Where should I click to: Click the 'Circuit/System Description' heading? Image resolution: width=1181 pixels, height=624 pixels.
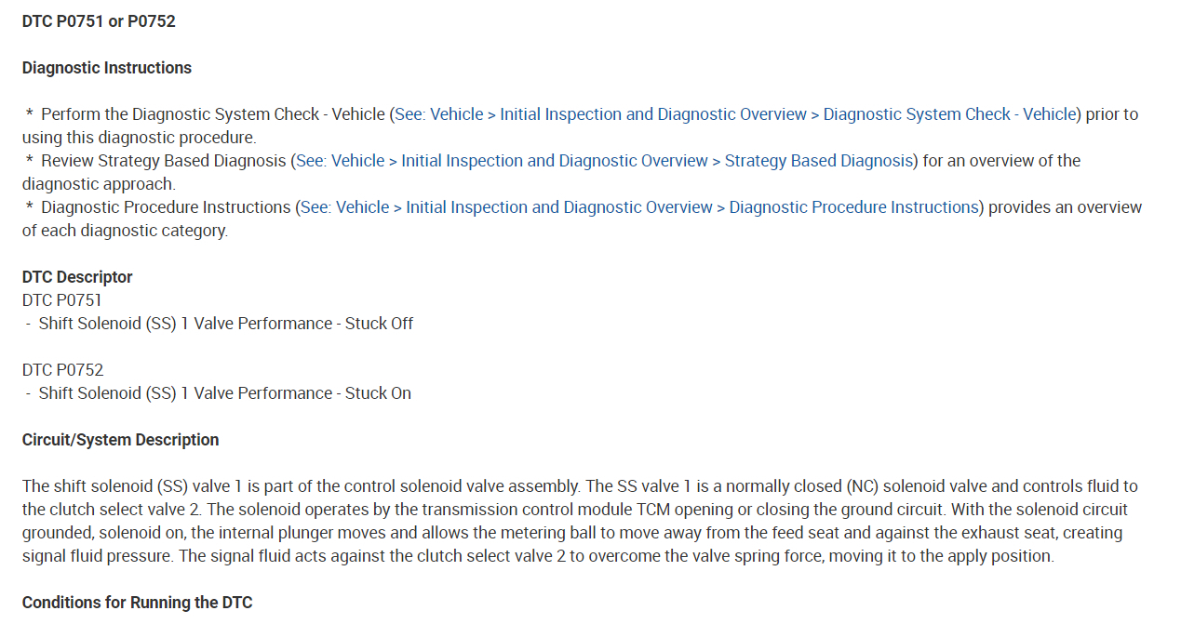[121, 440]
